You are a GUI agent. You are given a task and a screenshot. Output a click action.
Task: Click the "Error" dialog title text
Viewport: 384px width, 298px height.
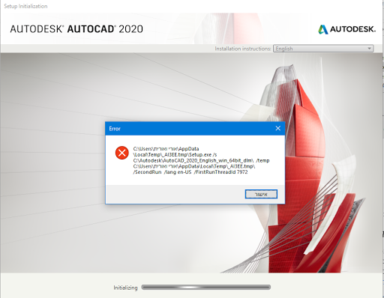tap(115, 129)
